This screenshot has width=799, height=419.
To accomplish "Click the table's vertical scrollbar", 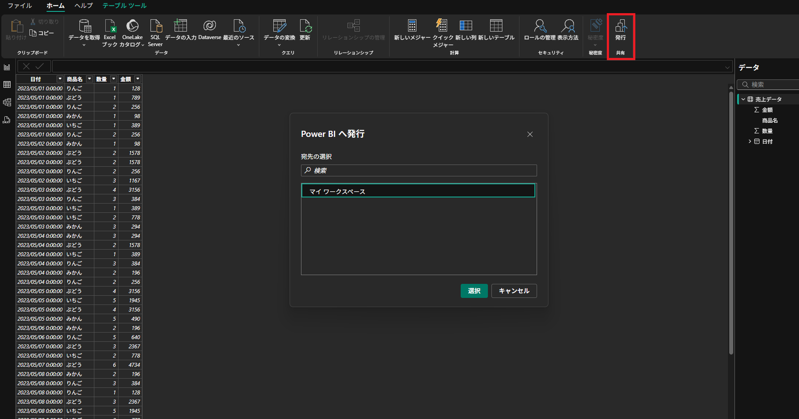I will (731, 223).
